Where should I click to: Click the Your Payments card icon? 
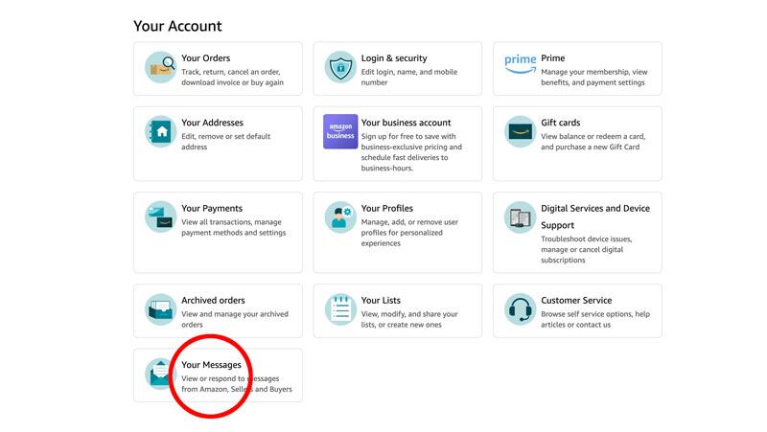[160, 217]
